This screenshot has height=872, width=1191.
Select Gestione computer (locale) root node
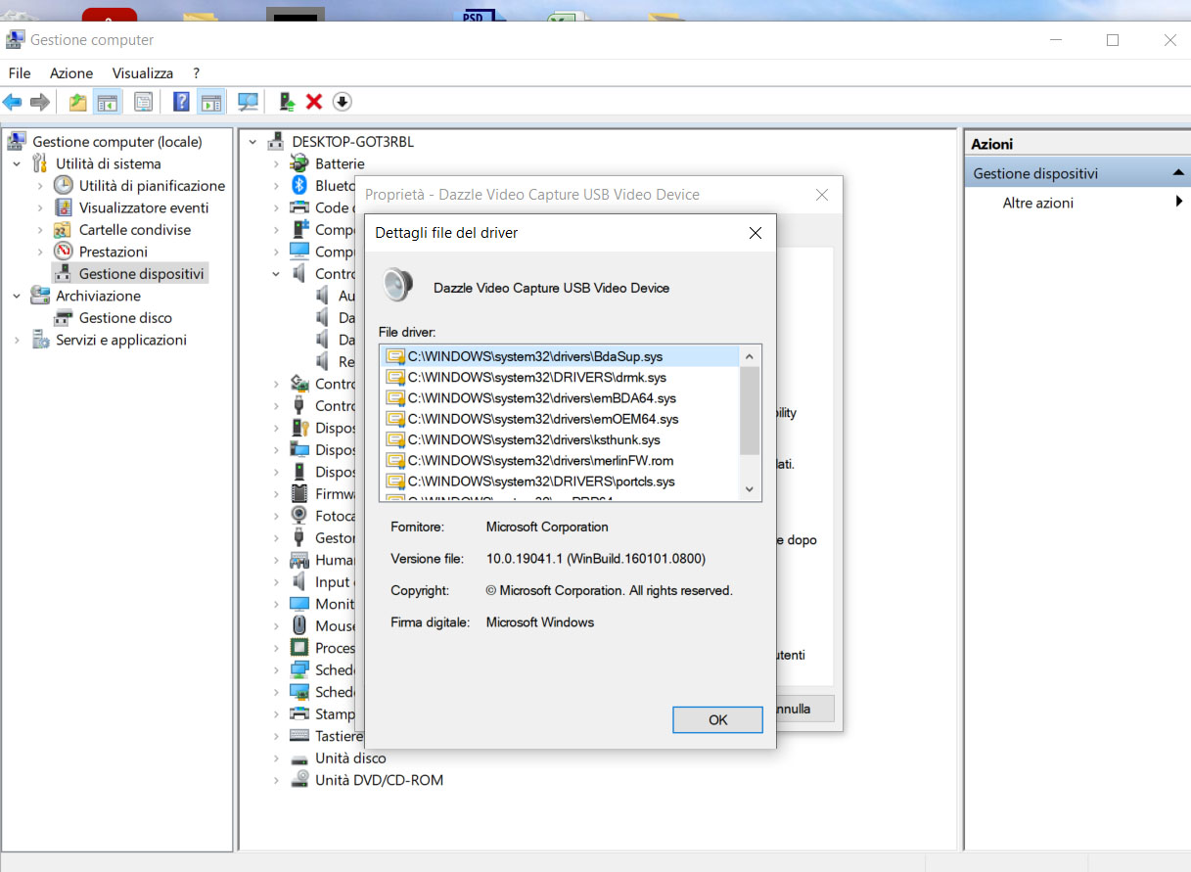coord(116,141)
